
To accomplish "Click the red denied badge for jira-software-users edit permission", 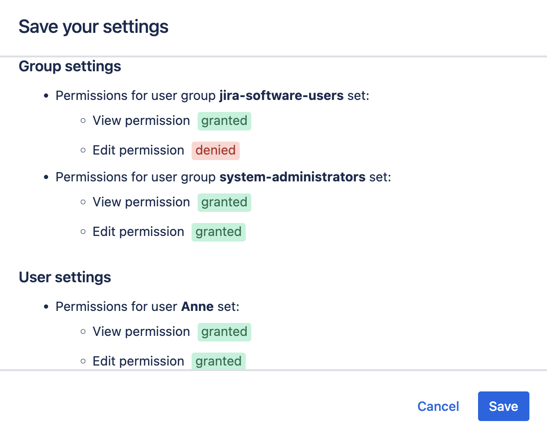I will [x=215, y=150].
